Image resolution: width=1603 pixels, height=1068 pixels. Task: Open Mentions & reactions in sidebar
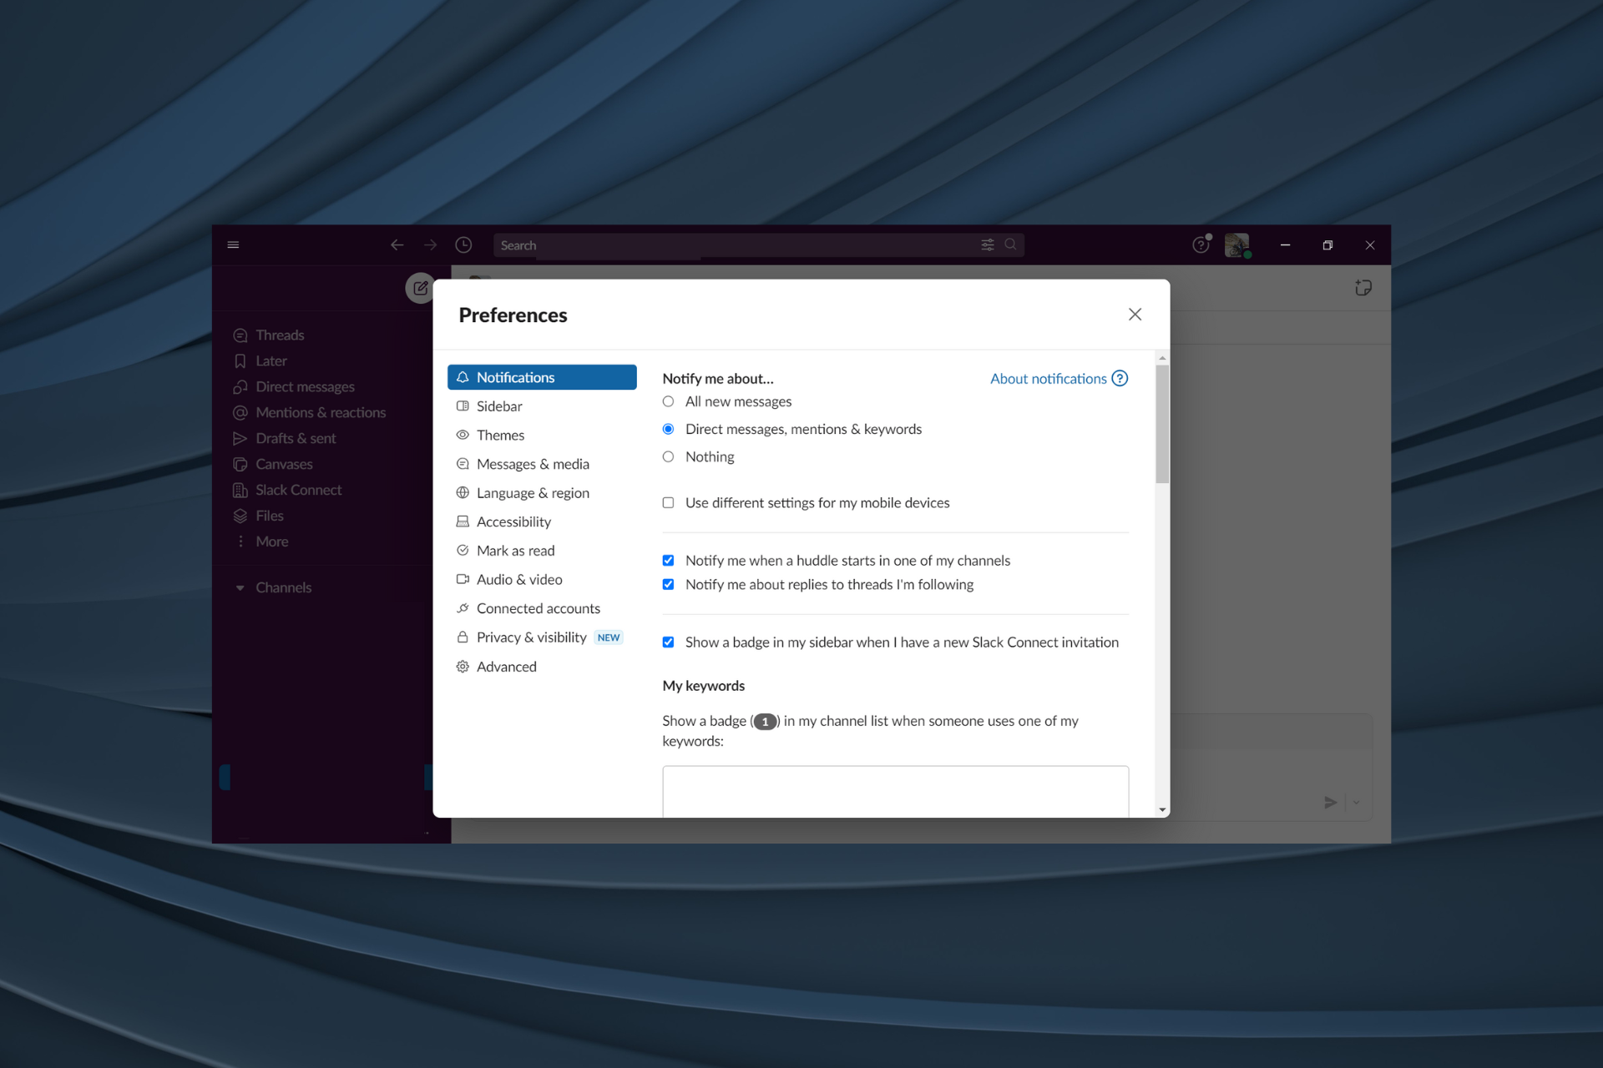321,412
